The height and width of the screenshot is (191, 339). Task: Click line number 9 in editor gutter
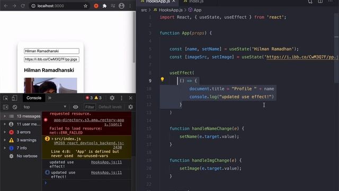(x=150, y=81)
